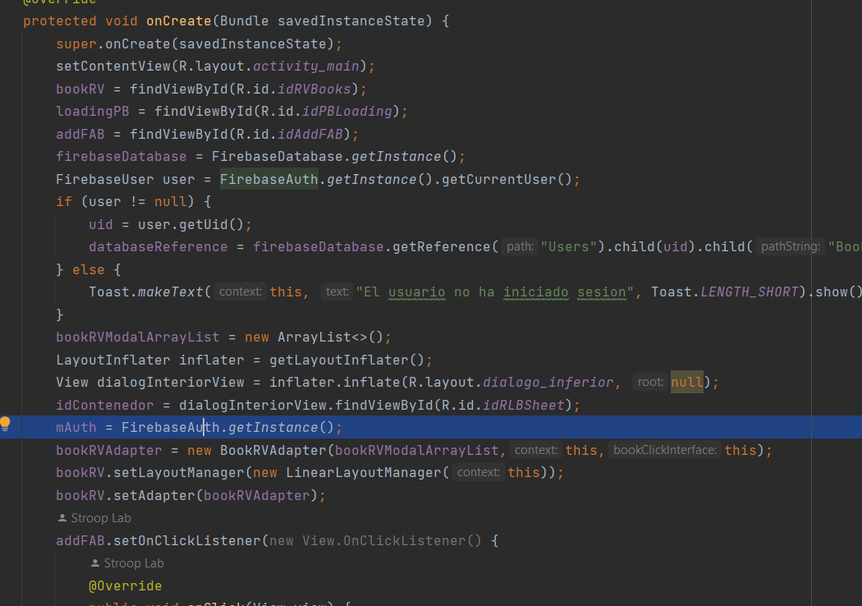Click the protected keyword
This screenshot has width=862, height=606.
[60, 21]
